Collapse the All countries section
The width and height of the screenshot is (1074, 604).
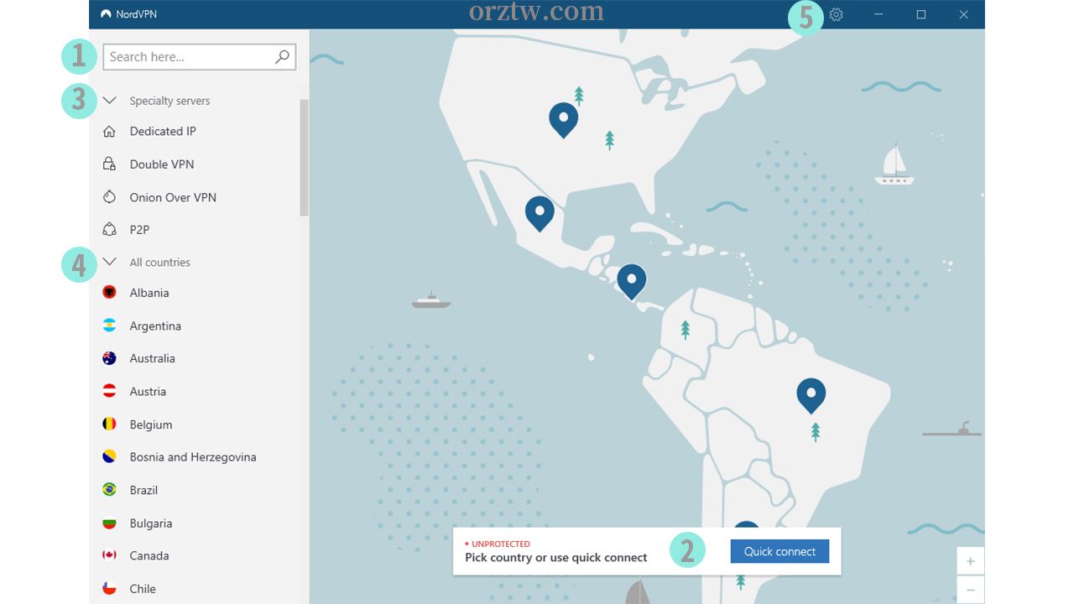pos(109,262)
